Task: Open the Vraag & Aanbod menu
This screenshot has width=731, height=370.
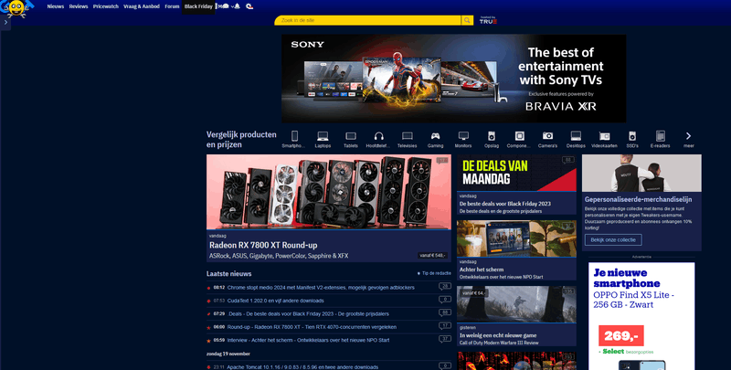Action: 142,6
